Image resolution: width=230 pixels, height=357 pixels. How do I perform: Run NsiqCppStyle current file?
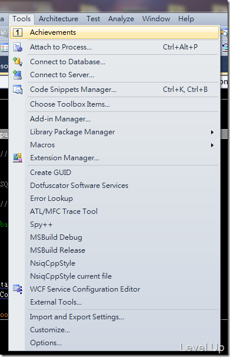coord(114,276)
